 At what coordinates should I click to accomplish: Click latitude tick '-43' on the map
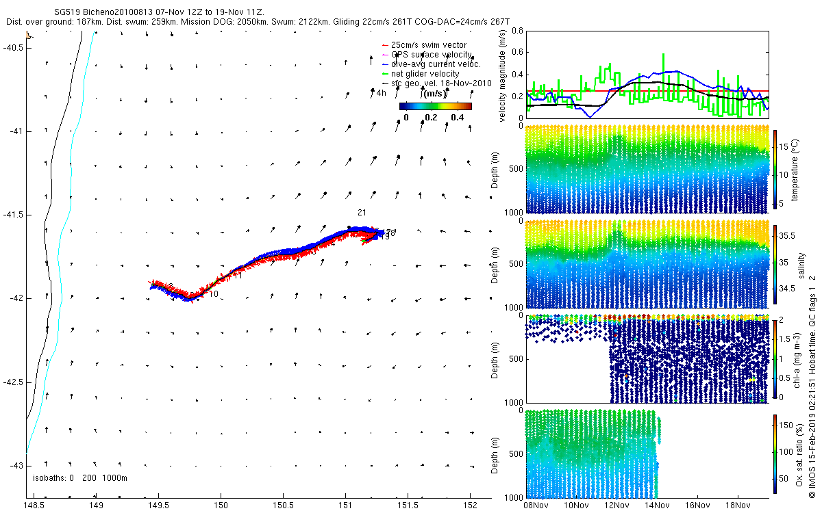(16, 466)
